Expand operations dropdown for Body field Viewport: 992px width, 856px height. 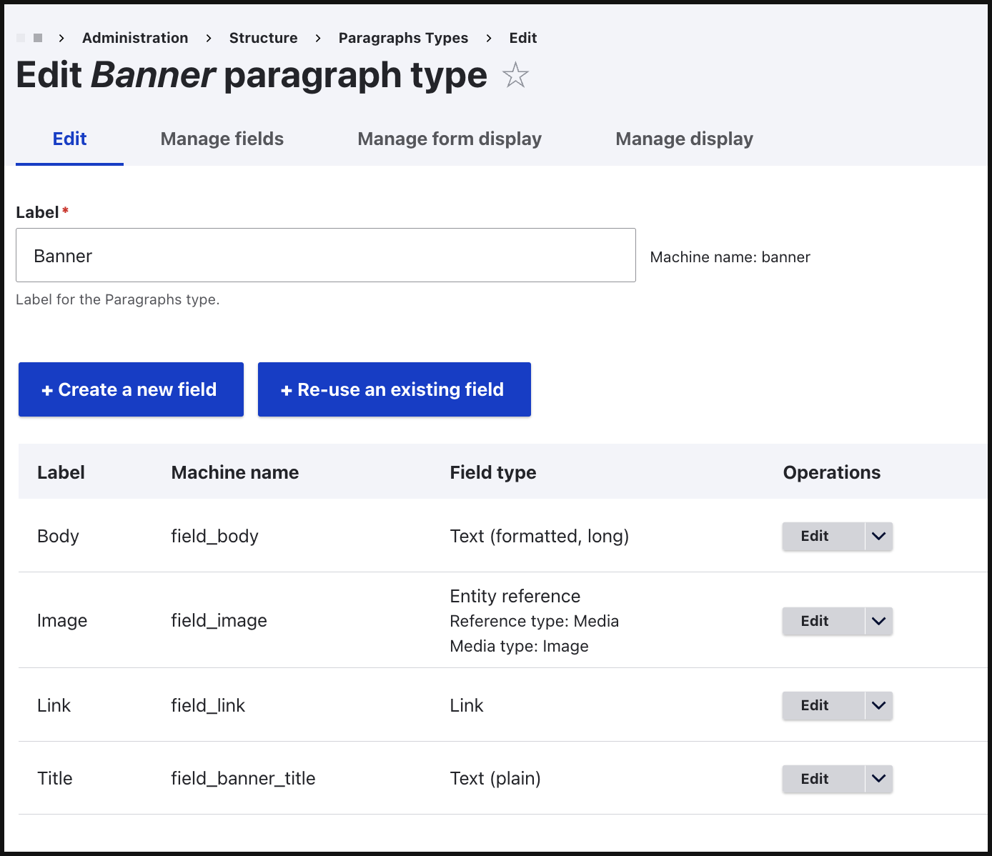[x=878, y=536]
